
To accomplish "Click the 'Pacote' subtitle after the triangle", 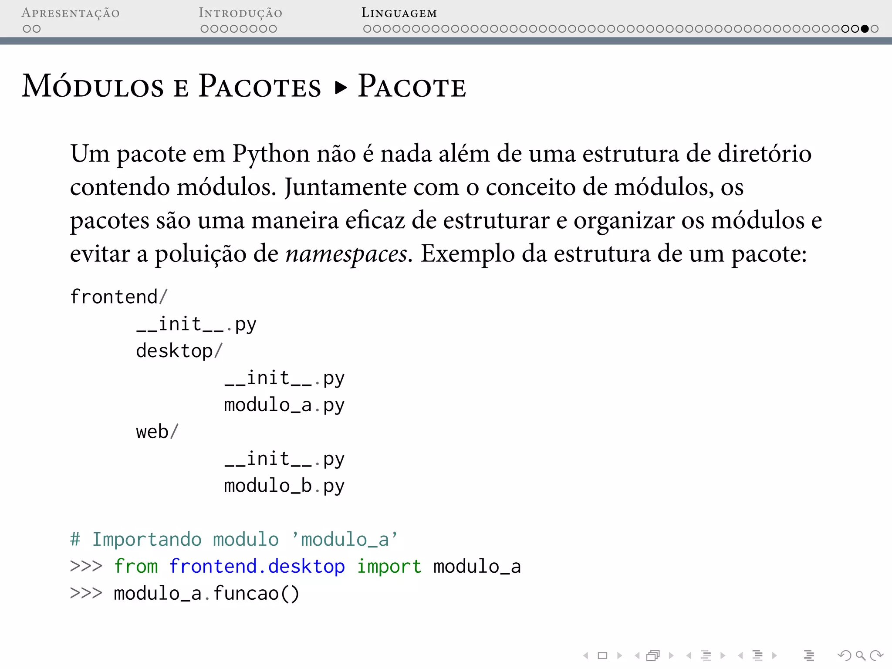I will click(x=412, y=86).
